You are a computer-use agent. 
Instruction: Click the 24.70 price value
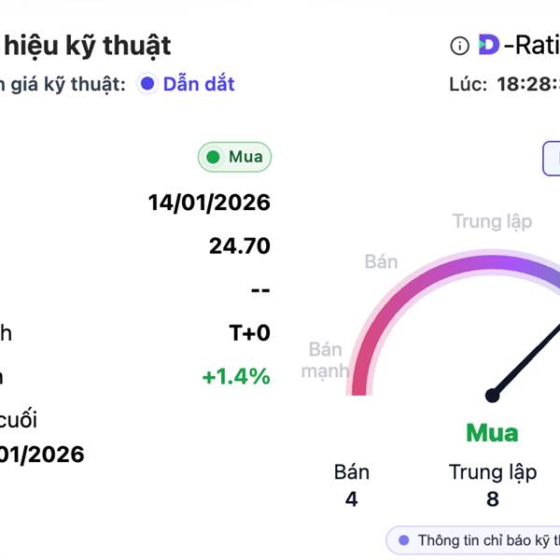coord(239,246)
